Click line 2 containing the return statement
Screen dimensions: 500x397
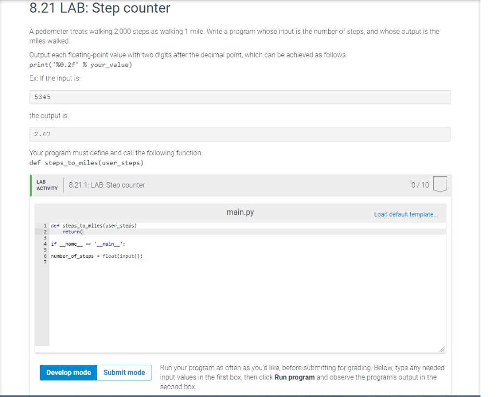click(x=72, y=231)
